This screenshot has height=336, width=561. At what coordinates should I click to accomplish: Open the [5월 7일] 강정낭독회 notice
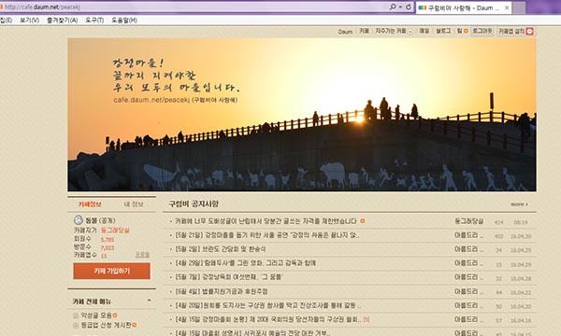tap(229, 277)
